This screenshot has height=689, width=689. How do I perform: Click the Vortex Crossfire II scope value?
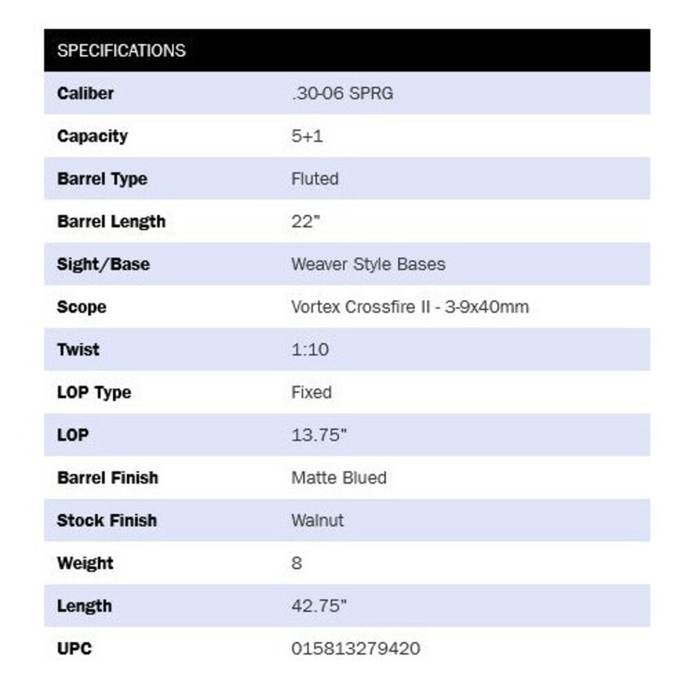coord(410,307)
